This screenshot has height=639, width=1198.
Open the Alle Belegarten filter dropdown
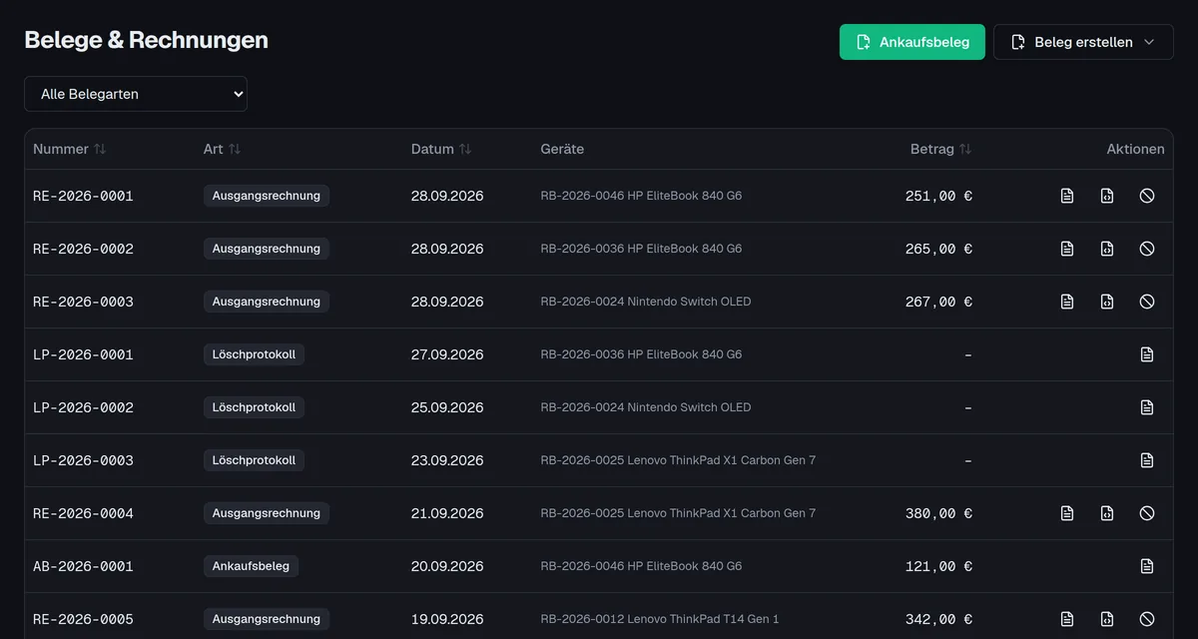pyautogui.click(x=136, y=94)
